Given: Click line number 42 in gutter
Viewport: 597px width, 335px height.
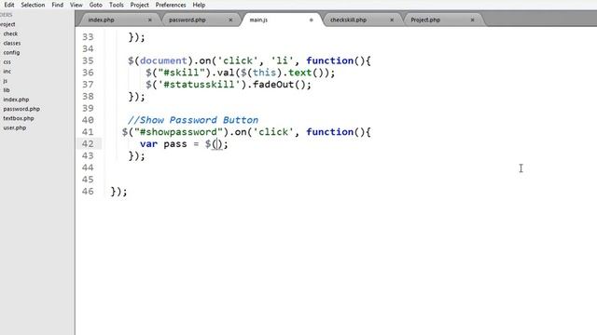Looking at the screenshot, I should click(x=88, y=144).
